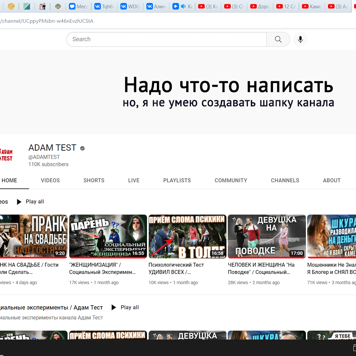Open the ADAM TEST channel avatar

[6, 155]
